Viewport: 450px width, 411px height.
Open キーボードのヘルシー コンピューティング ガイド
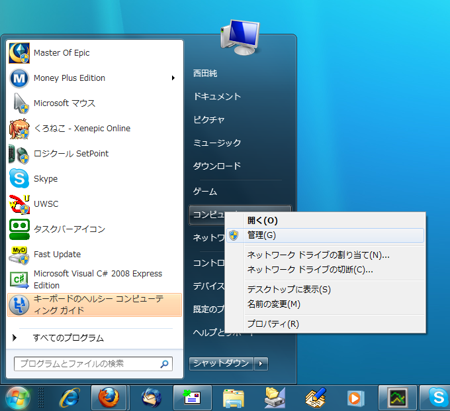95,305
